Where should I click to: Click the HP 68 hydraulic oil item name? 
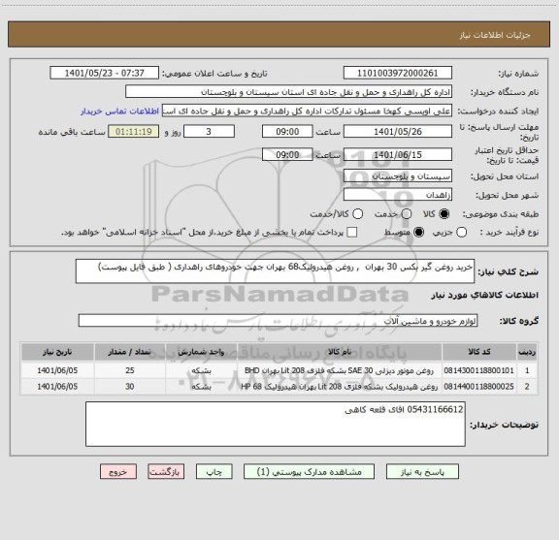339,386
